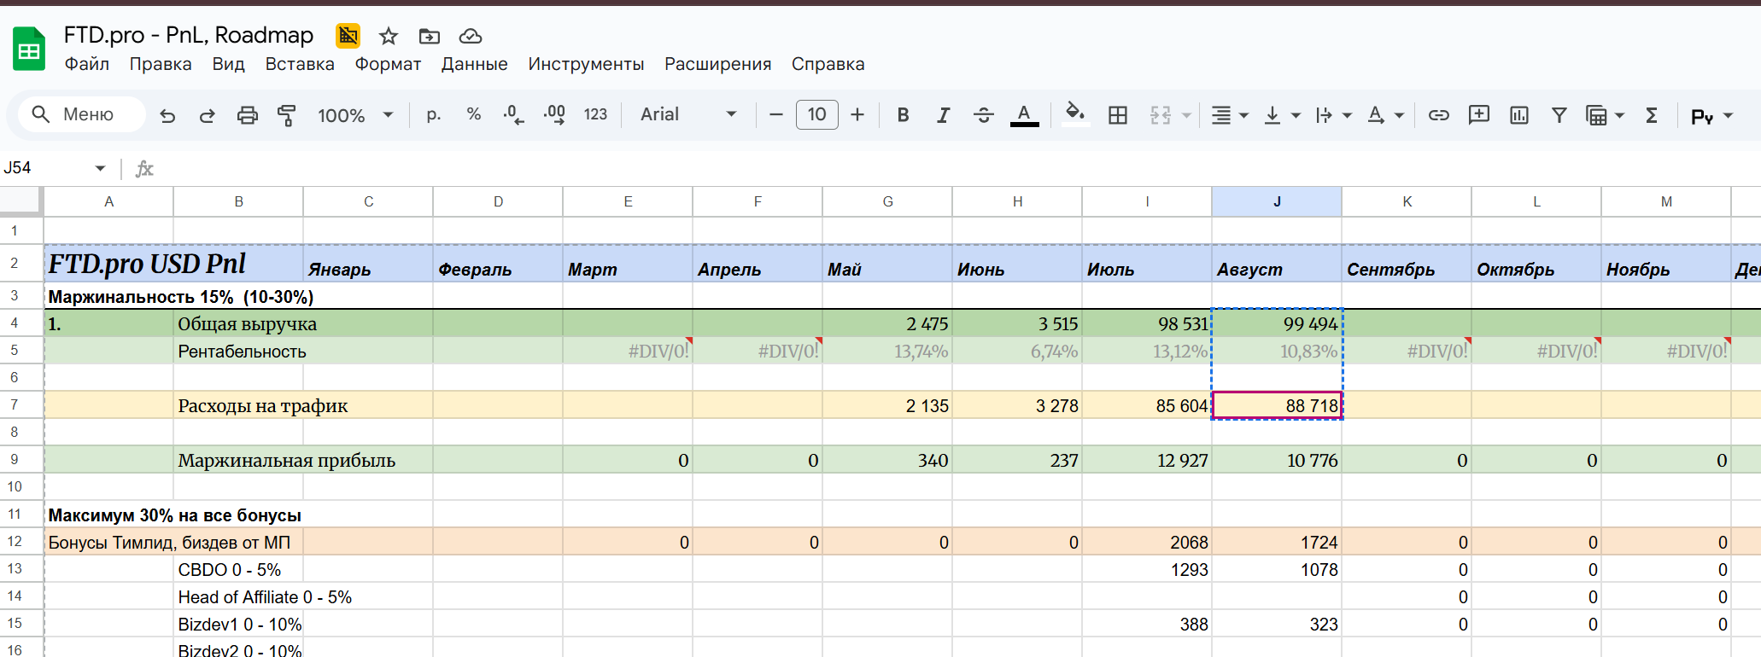The image size is (1761, 657).
Task: Open the Правка menu
Action: [161, 64]
